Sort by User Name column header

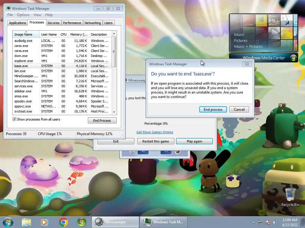49,34
